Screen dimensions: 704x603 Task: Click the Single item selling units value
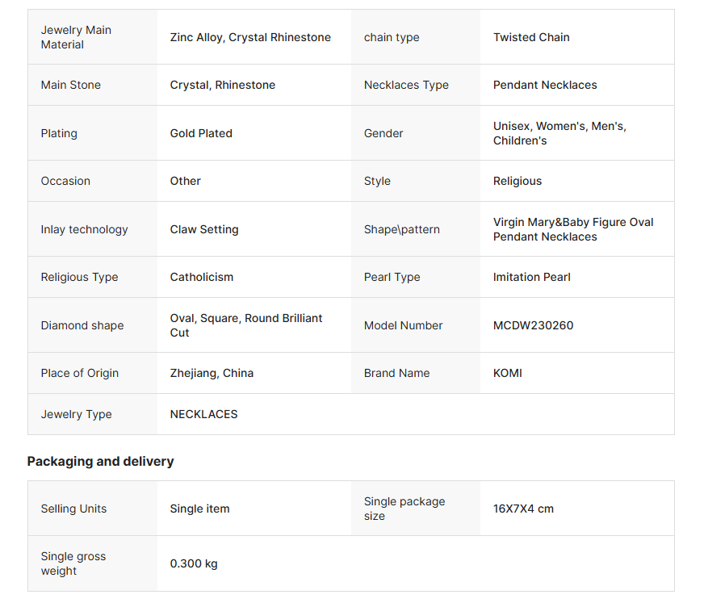199,509
